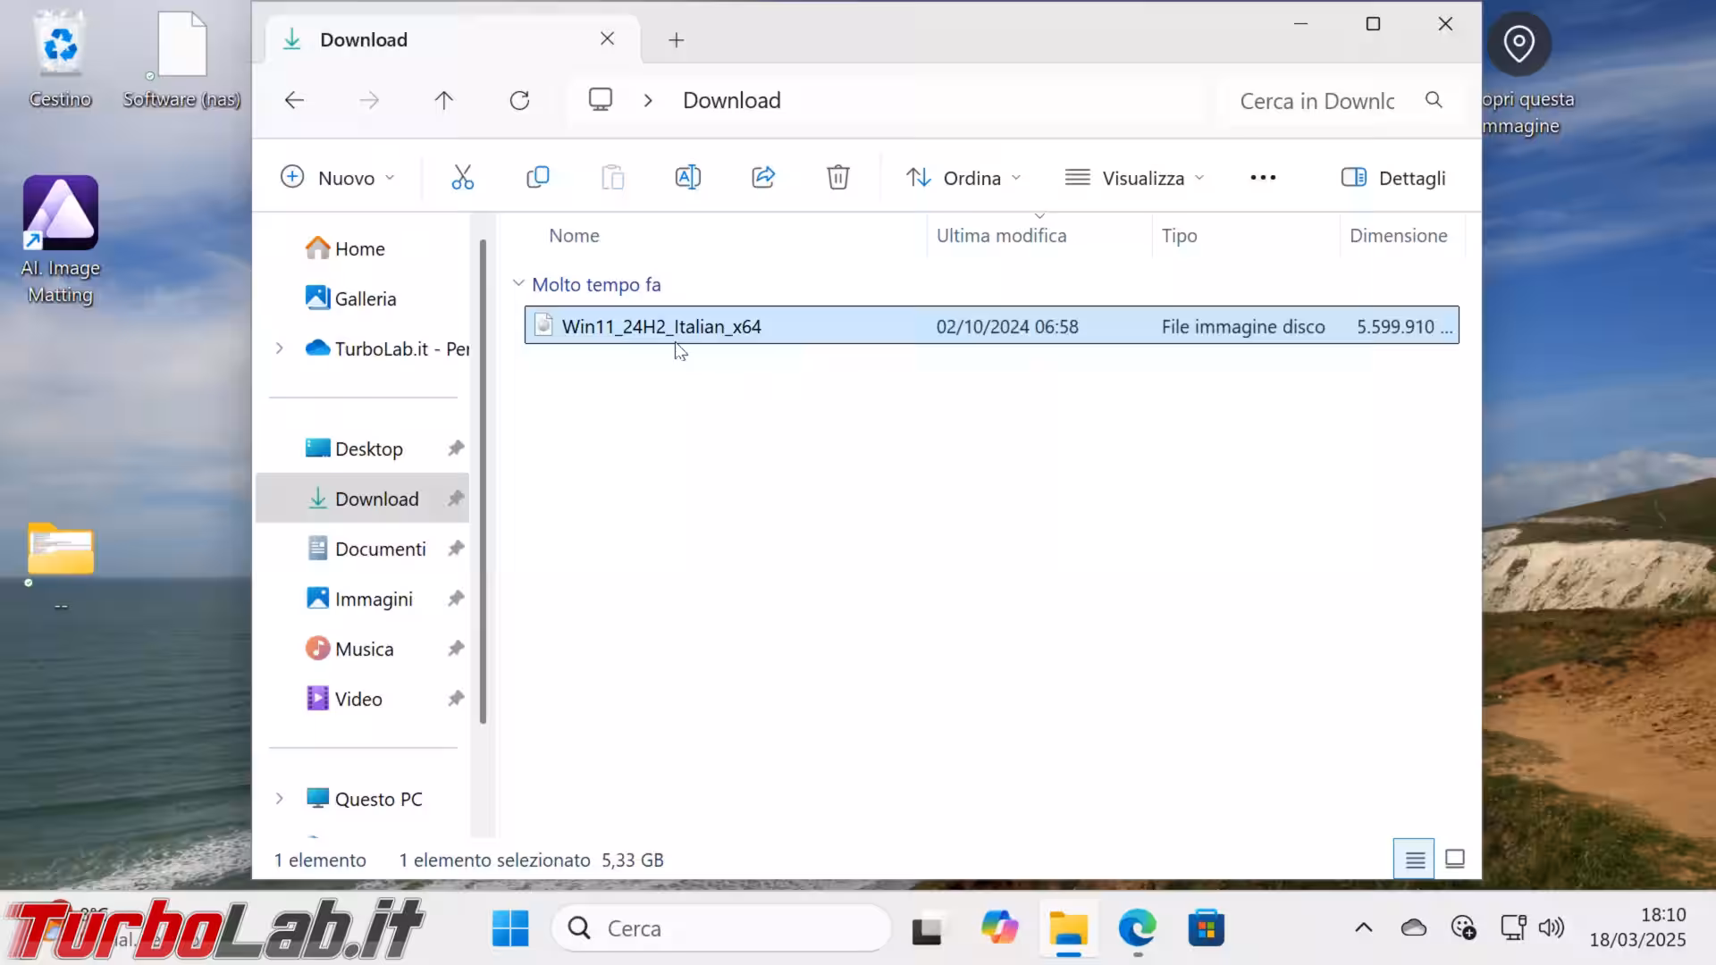Click the Delete trash icon
The width and height of the screenshot is (1716, 965).
click(x=837, y=178)
